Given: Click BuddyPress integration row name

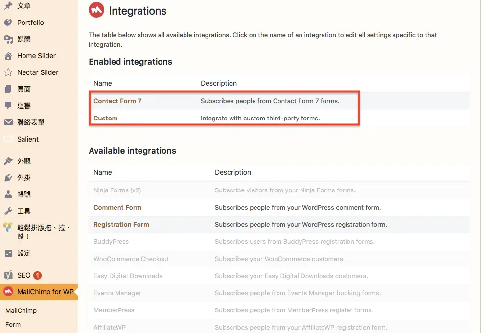Looking at the screenshot, I should pos(111,241).
